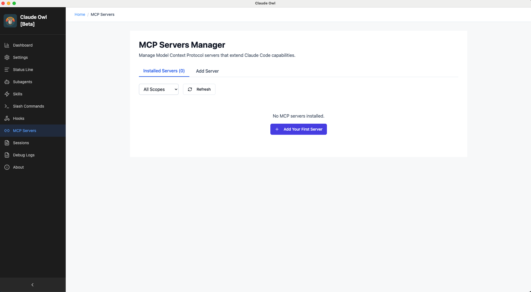The width and height of the screenshot is (531, 292).
Task: Select the Installed Servers tab
Action: [x=164, y=71]
